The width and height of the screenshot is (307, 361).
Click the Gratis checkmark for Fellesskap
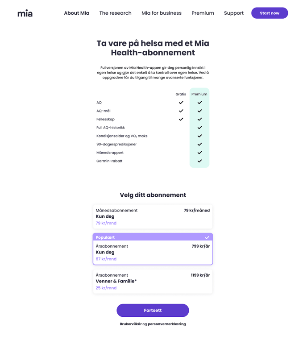click(x=181, y=119)
